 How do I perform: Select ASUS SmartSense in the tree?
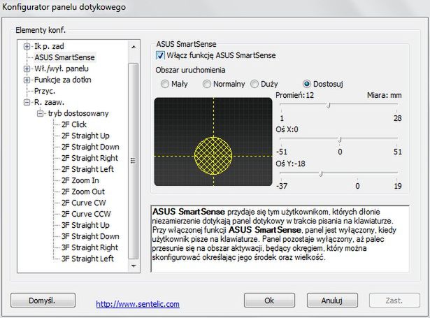(x=65, y=57)
